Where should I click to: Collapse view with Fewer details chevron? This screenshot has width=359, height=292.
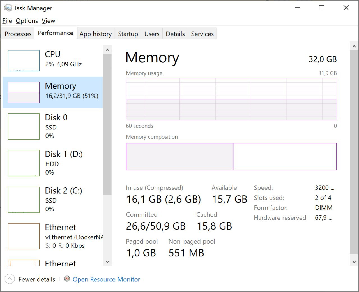[10, 279]
